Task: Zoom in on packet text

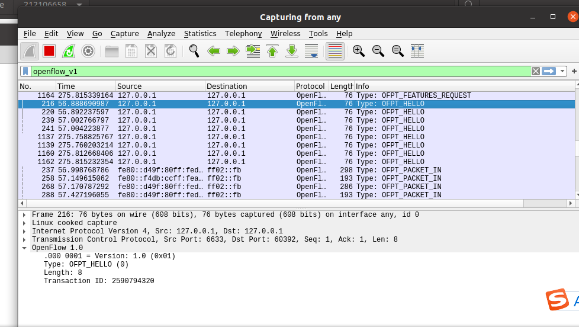Action: point(359,51)
